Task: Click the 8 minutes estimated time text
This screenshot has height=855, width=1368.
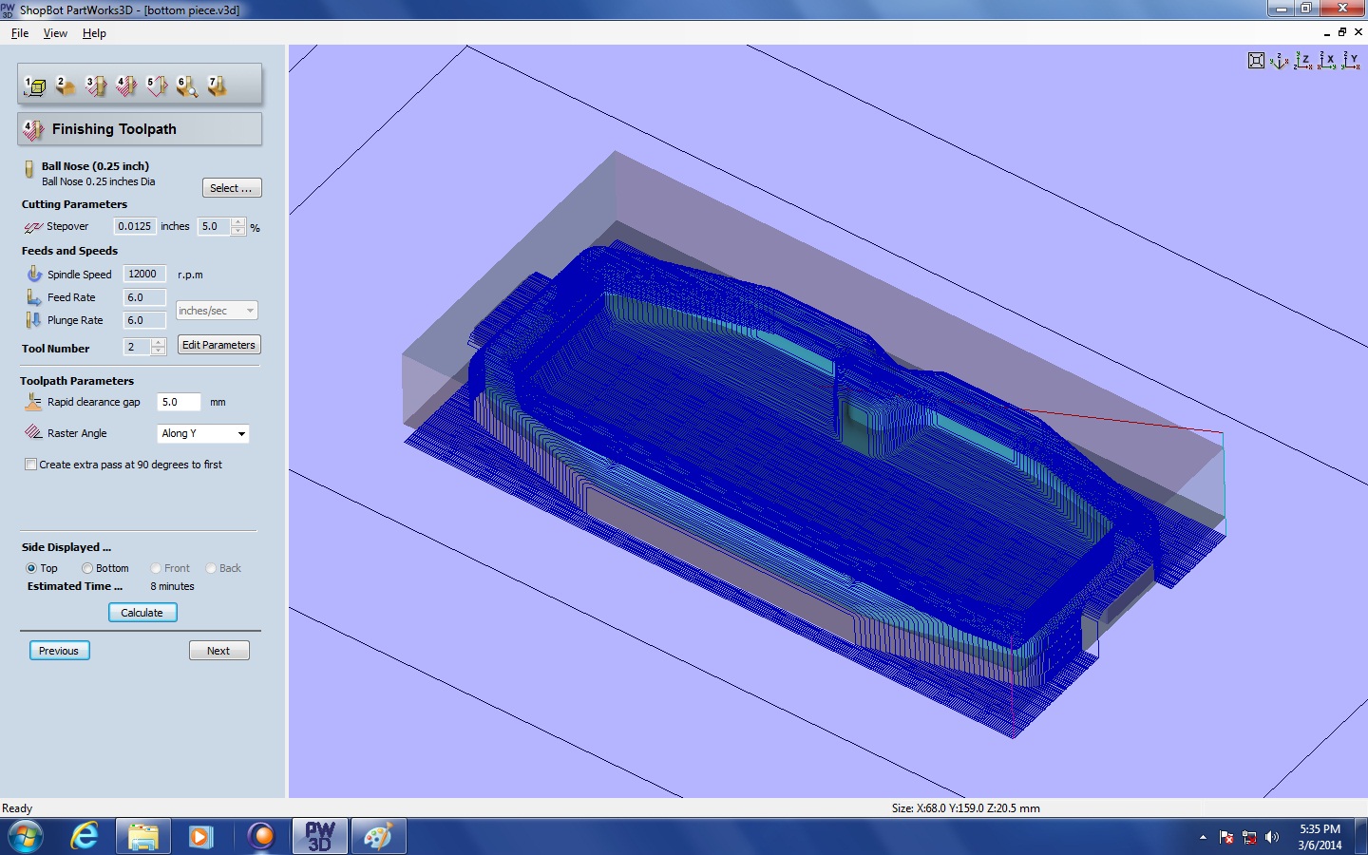Action: click(x=172, y=586)
